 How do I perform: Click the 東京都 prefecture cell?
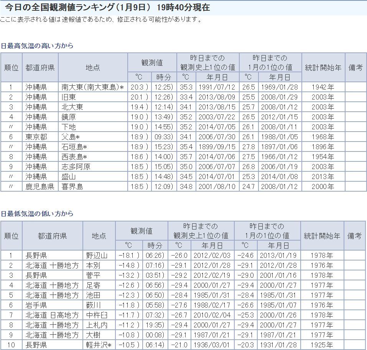coord(36,137)
